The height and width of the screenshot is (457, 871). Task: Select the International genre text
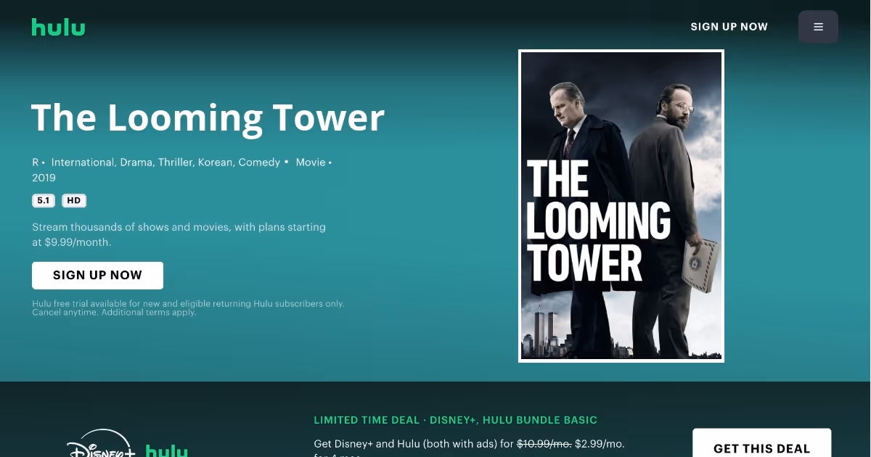click(83, 162)
